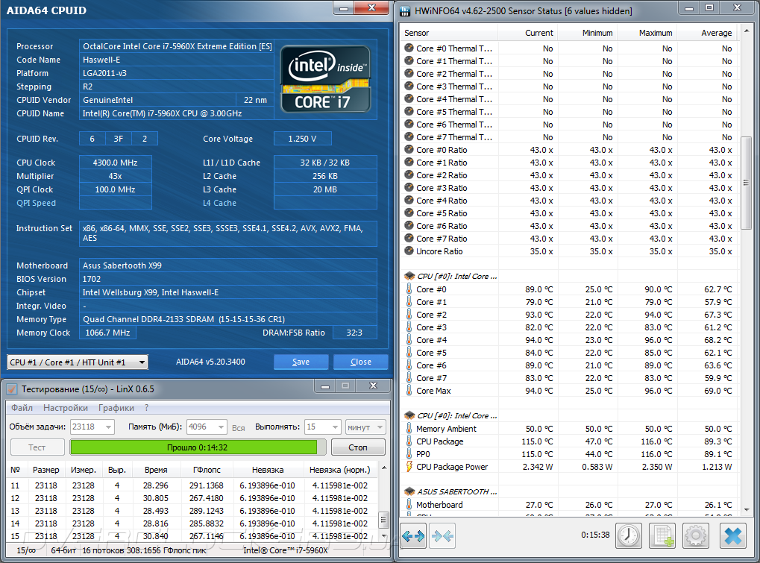The height and width of the screenshot is (563, 760).
Task: Click Core #7 Thermal Throttling sensor icon
Action: point(409,137)
